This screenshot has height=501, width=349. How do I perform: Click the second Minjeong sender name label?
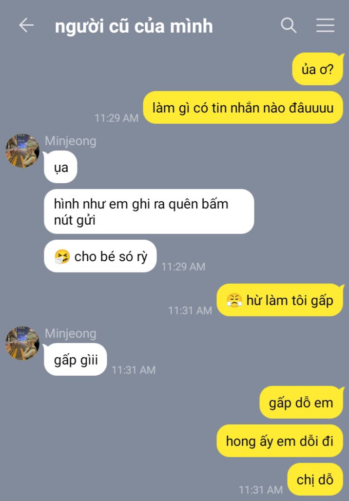pyautogui.click(x=70, y=333)
